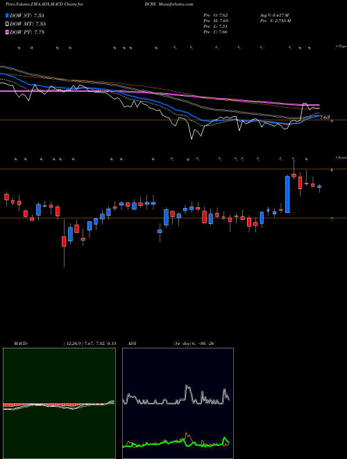Click the 'Avg V: 0.417 M' value
This screenshot has height=459, width=347.
pyautogui.click(x=274, y=15)
